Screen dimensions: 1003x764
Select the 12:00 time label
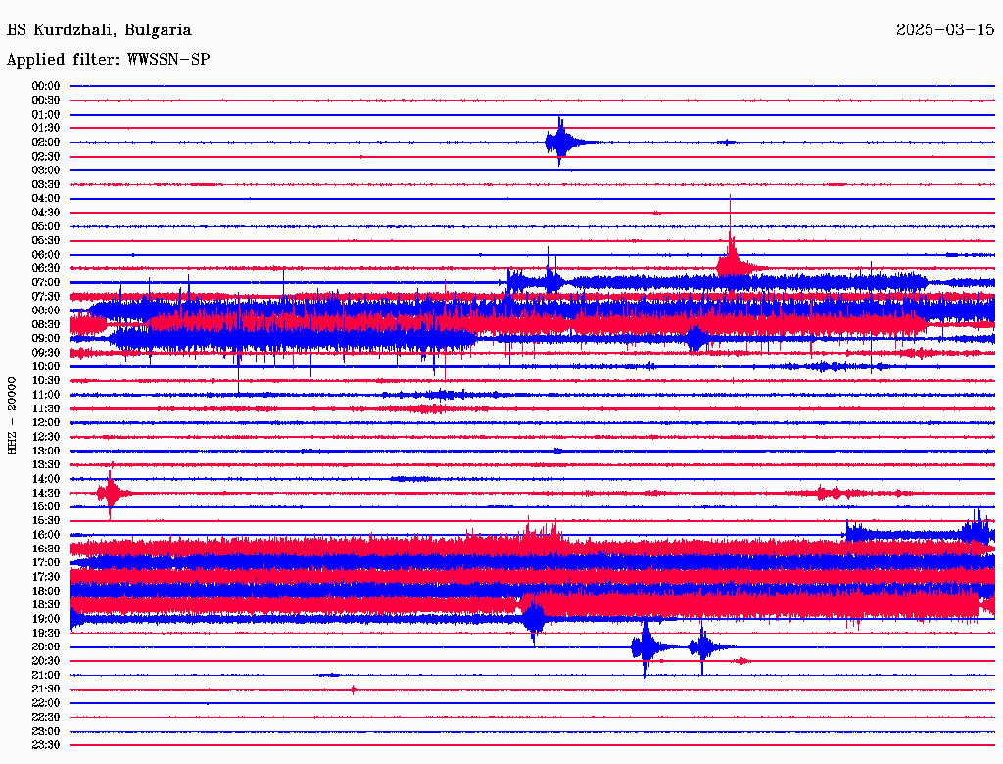coord(46,422)
